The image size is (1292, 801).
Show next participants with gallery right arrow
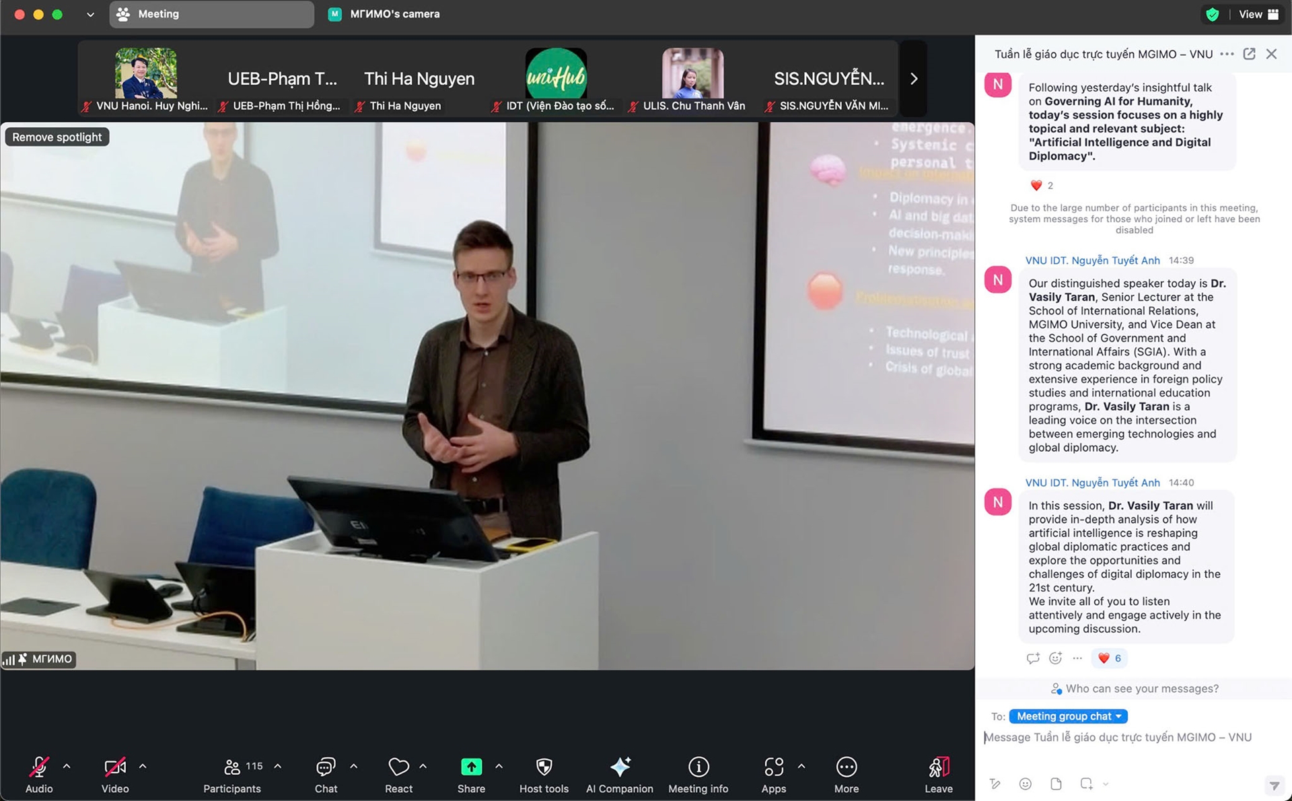(913, 79)
